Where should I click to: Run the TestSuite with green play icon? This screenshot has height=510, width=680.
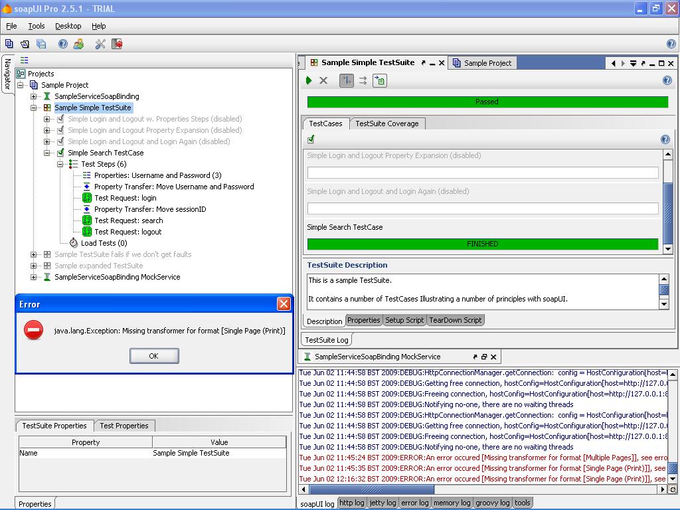pyautogui.click(x=309, y=80)
